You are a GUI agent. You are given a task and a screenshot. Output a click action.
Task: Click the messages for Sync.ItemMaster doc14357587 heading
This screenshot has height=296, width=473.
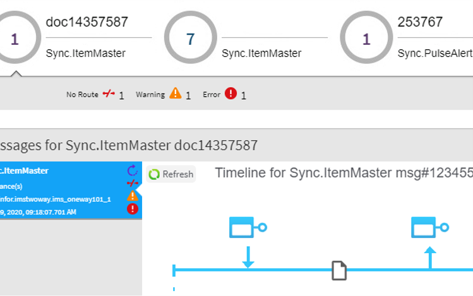(129, 145)
